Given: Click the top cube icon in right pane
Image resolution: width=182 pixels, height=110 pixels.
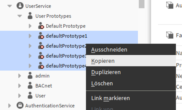Looking at the screenshot, I should [170, 5].
